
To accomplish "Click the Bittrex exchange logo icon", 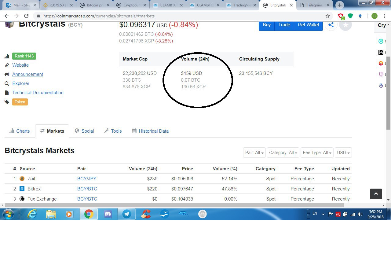I will click(x=22, y=189).
